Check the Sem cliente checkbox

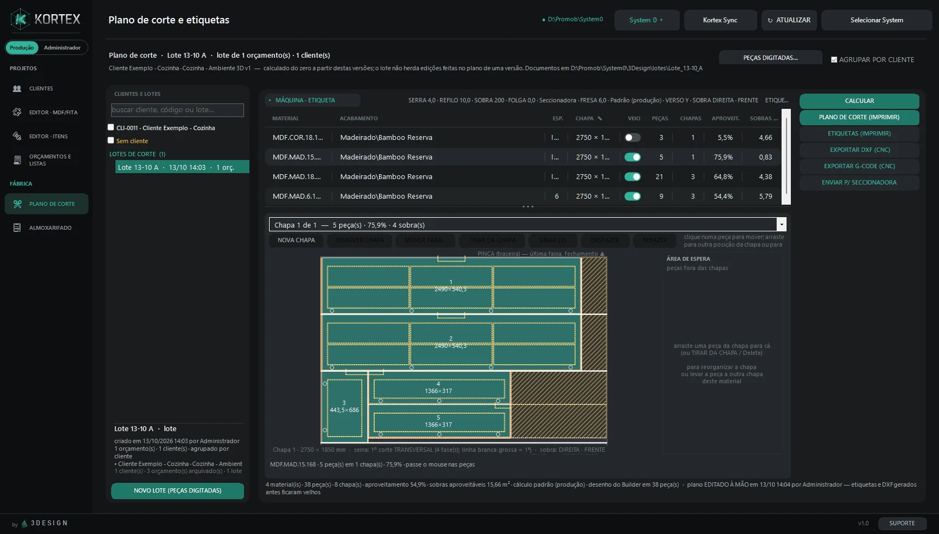(111, 140)
